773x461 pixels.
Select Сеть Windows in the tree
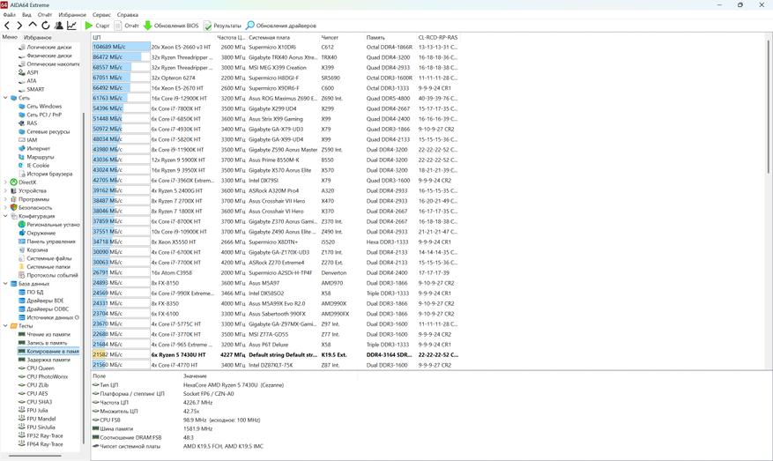(40, 106)
